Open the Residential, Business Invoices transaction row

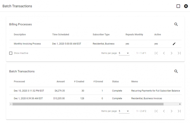[x=95, y=98]
